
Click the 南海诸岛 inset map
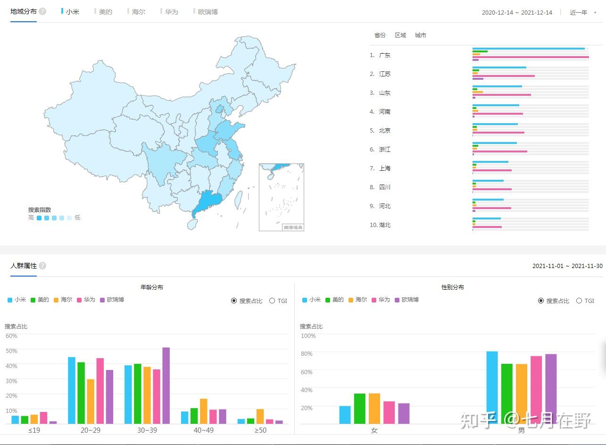282,197
